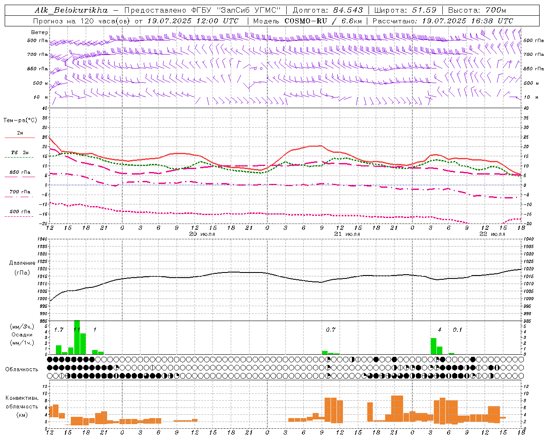The image size is (546, 436).
Task: Click the start time '19.07.2025 12:00 UTC'
Action: point(192,21)
